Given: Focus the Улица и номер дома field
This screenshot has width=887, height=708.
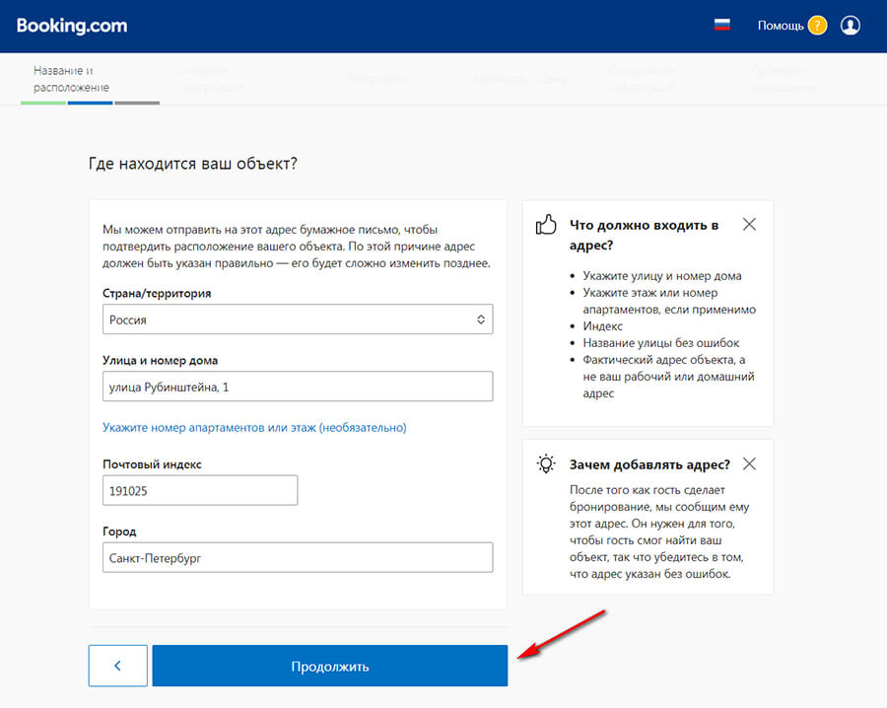Looking at the screenshot, I should pos(297,387).
